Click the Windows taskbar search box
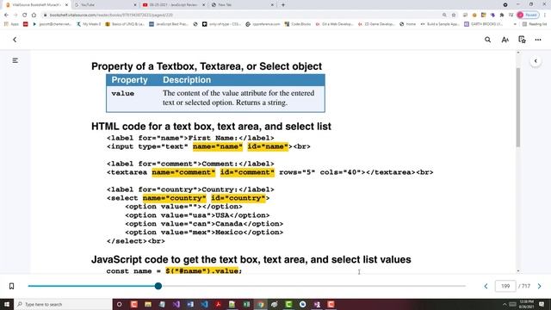Screen dimensions: 551x310 point(63,304)
